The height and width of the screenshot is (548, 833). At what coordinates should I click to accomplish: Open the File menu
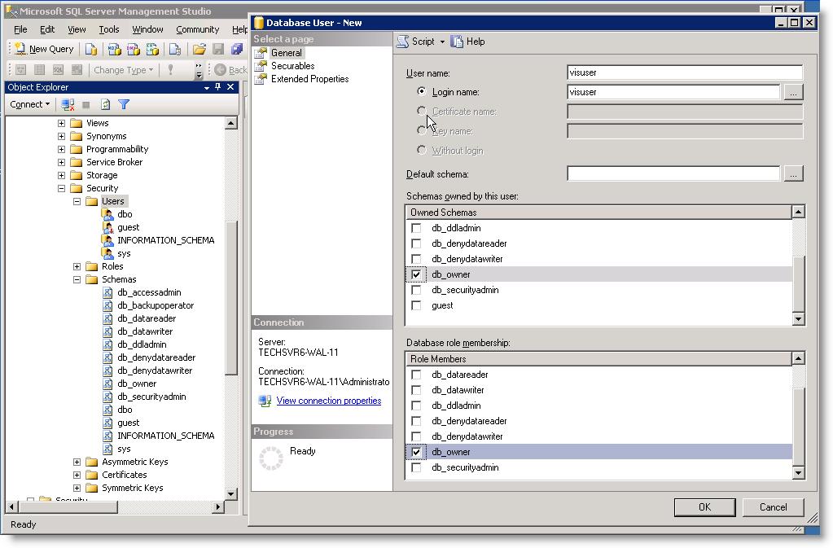point(20,29)
